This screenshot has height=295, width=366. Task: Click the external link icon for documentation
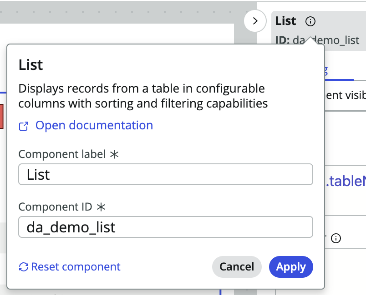[x=24, y=126]
